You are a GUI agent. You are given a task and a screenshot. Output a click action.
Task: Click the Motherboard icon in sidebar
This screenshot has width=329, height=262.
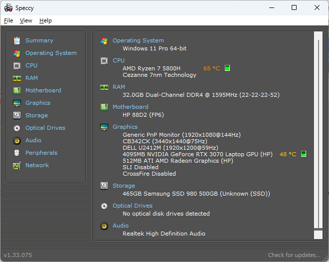pyautogui.click(x=17, y=90)
